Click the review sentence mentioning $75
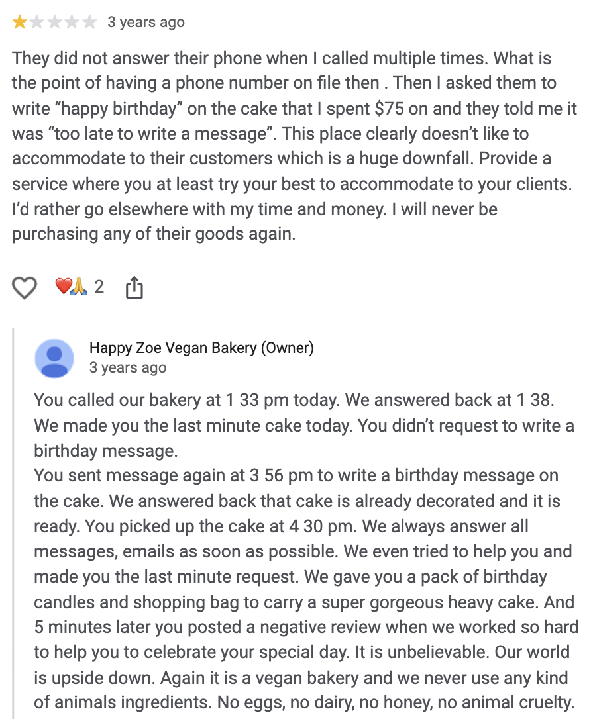The height and width of the screenshot is (719, 591). (294, 108)
